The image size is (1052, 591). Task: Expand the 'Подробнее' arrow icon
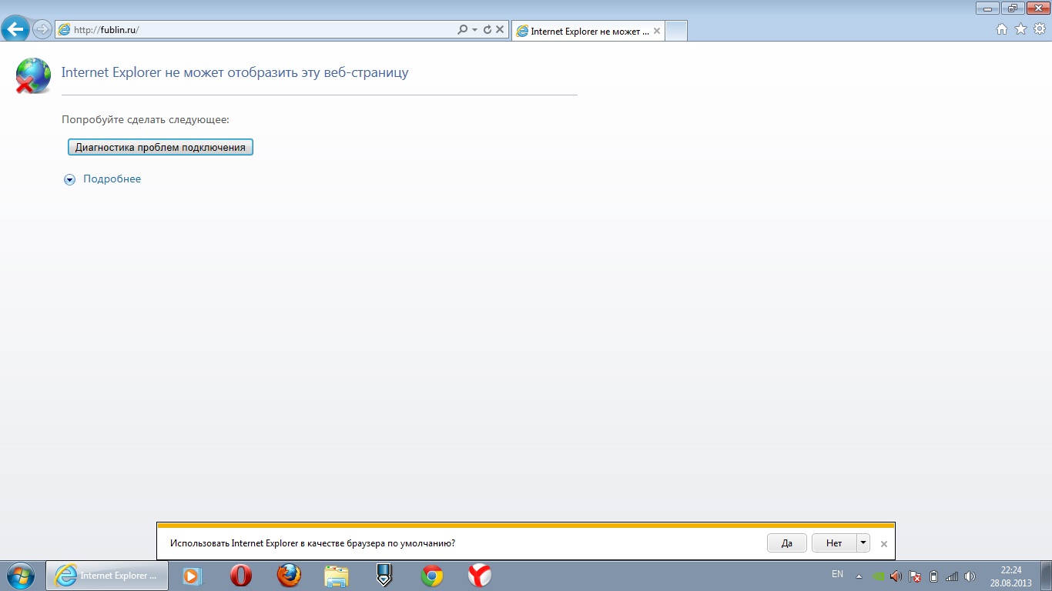[70, 179]
